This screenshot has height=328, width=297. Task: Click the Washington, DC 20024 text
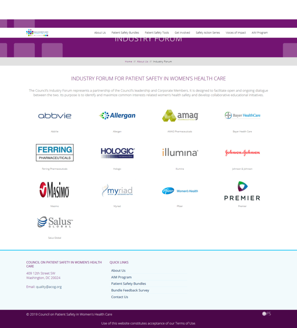(43, 278)
